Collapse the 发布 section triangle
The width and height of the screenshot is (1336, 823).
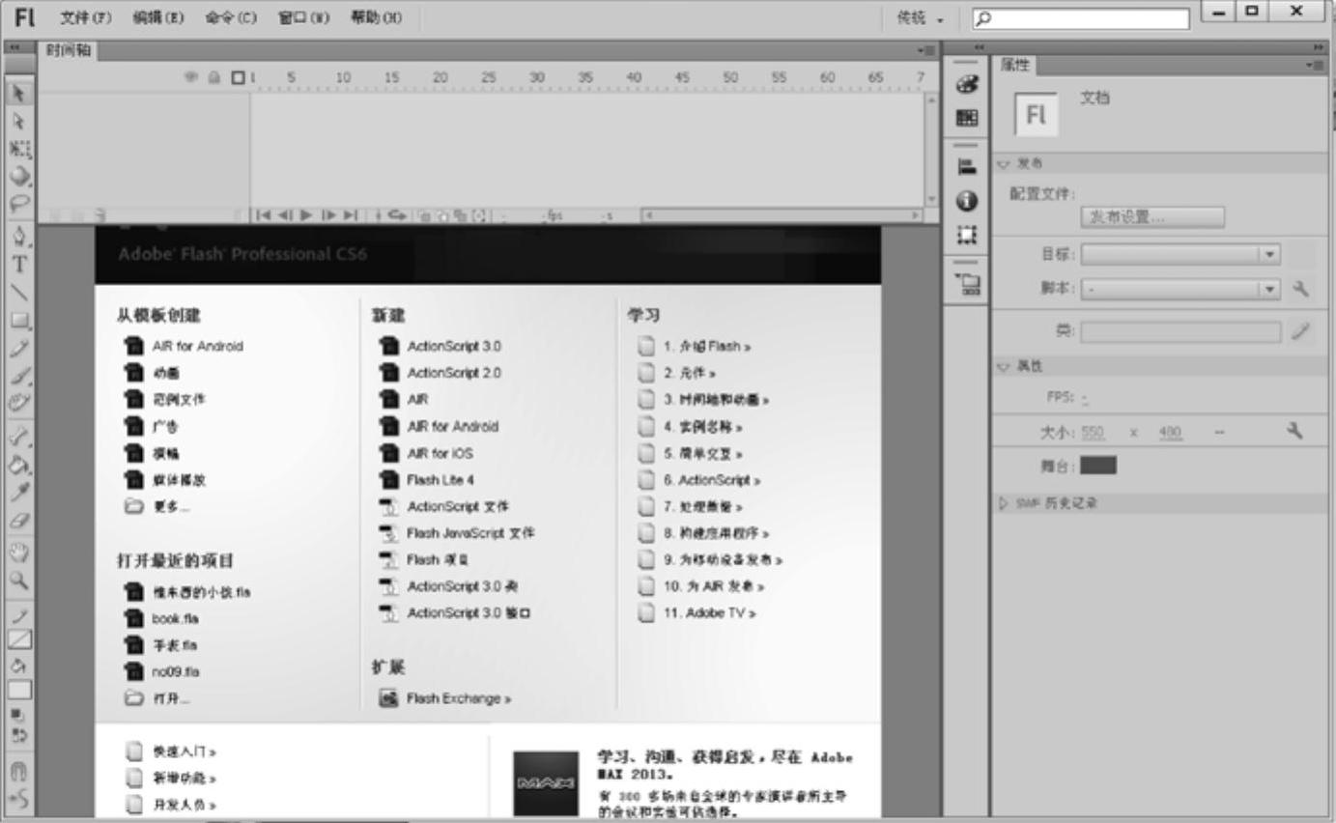click(x=1002, y=163)
